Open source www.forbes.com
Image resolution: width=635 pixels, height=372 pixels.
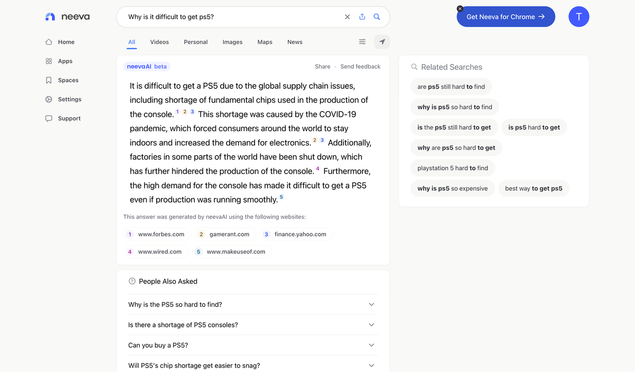(x=157, y=234)
